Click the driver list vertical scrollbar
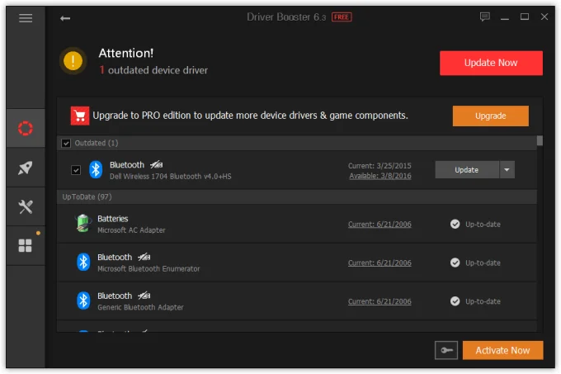Viewport: 561px width, 374px height. (540, 231)
